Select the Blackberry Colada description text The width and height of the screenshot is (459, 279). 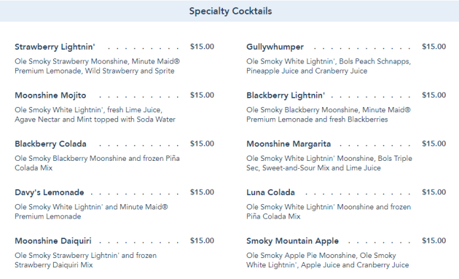pos(96,163)
